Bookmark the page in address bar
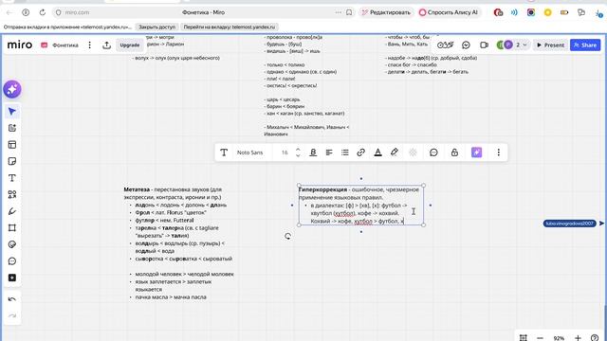 tap(349, 12)
